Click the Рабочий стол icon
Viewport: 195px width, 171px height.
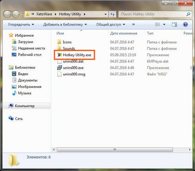(x=14, y=55)
